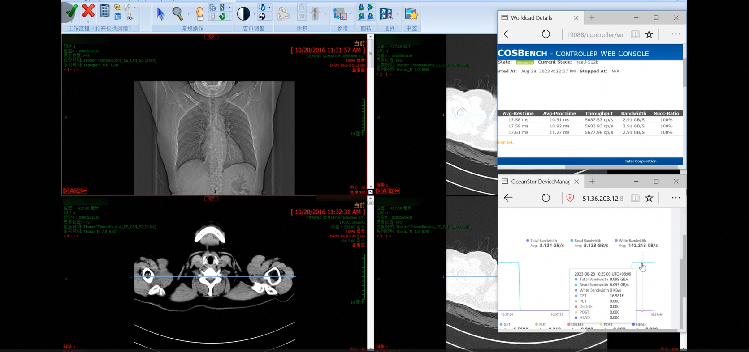The width and height of the screenshot is (749, 352).
Task: Click refresh in OceanStor browser window
Action: click(546, 198)
